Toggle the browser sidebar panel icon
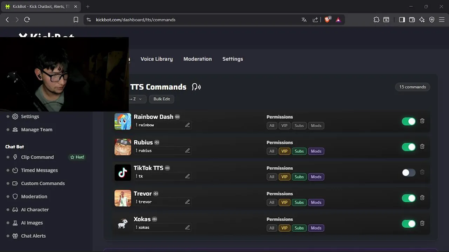This screenshot has height=252, width=449. (402, 20)
